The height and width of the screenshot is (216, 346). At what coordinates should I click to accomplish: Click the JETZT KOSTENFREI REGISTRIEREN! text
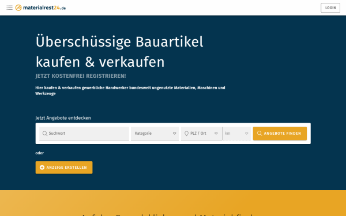pyautogui.click(x=81, y=76)
